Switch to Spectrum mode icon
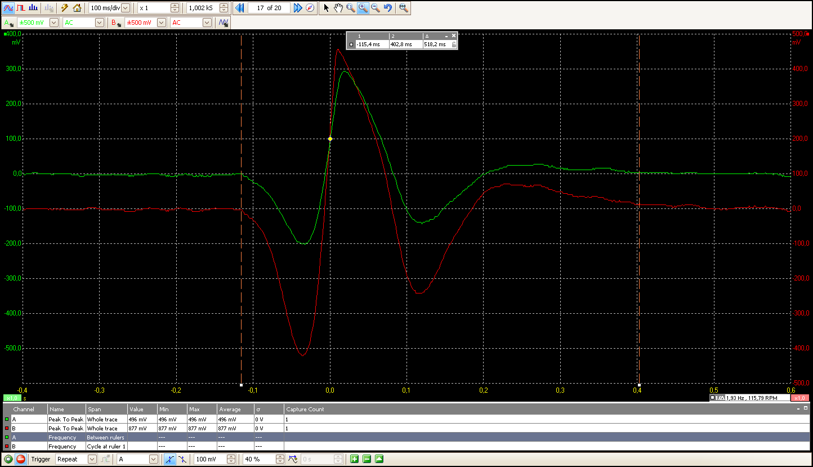Image resolution: width=813 pixels, height=467 pixels. (33, 8)
